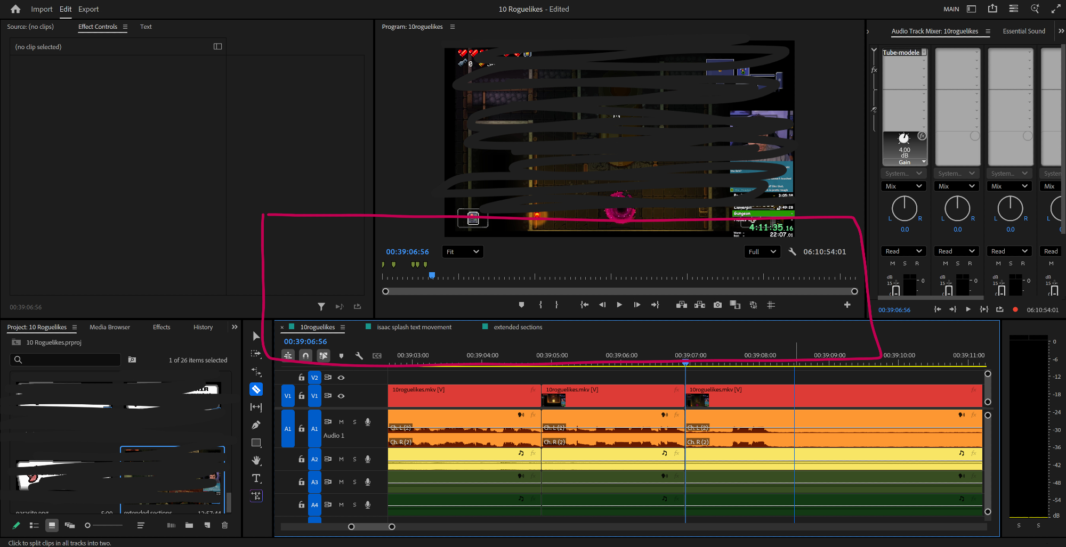Click the New Bin folder icon
Viewport: 1066px width, 547px height.
click(189, 525)
